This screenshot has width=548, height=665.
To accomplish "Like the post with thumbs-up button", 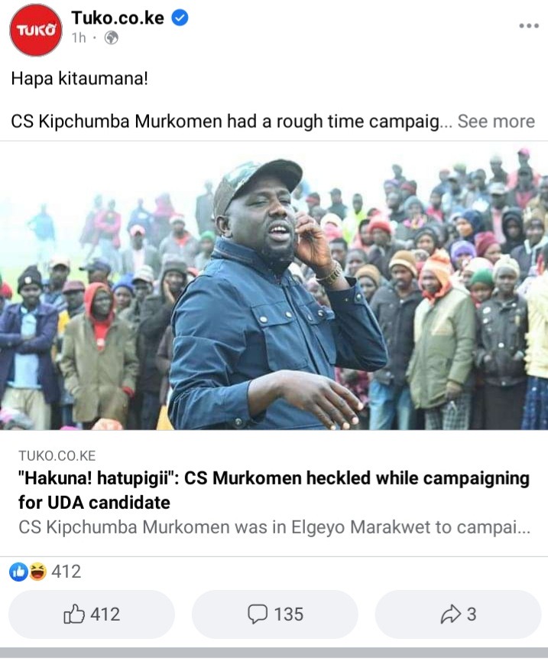I will (x=92, y=614).
